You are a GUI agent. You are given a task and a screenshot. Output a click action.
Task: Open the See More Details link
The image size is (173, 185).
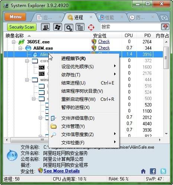click(62, 171)
